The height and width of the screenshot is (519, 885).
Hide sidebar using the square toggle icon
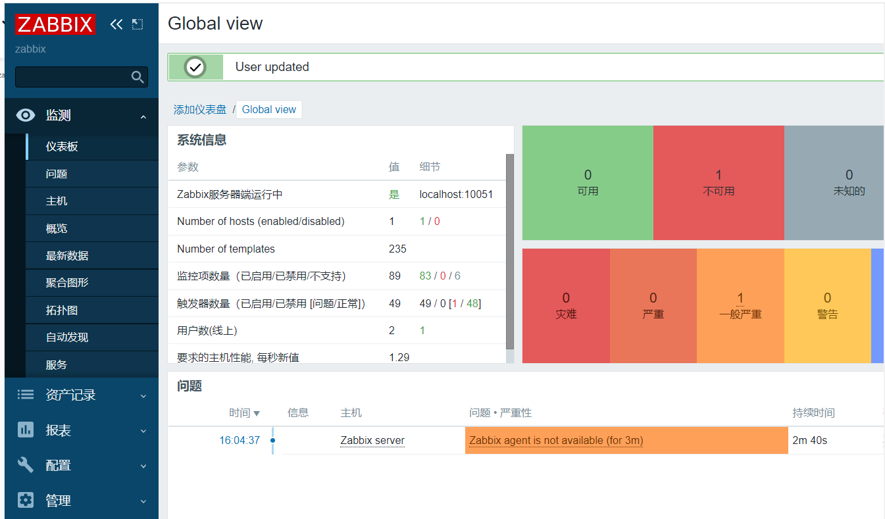click(137, 24)
